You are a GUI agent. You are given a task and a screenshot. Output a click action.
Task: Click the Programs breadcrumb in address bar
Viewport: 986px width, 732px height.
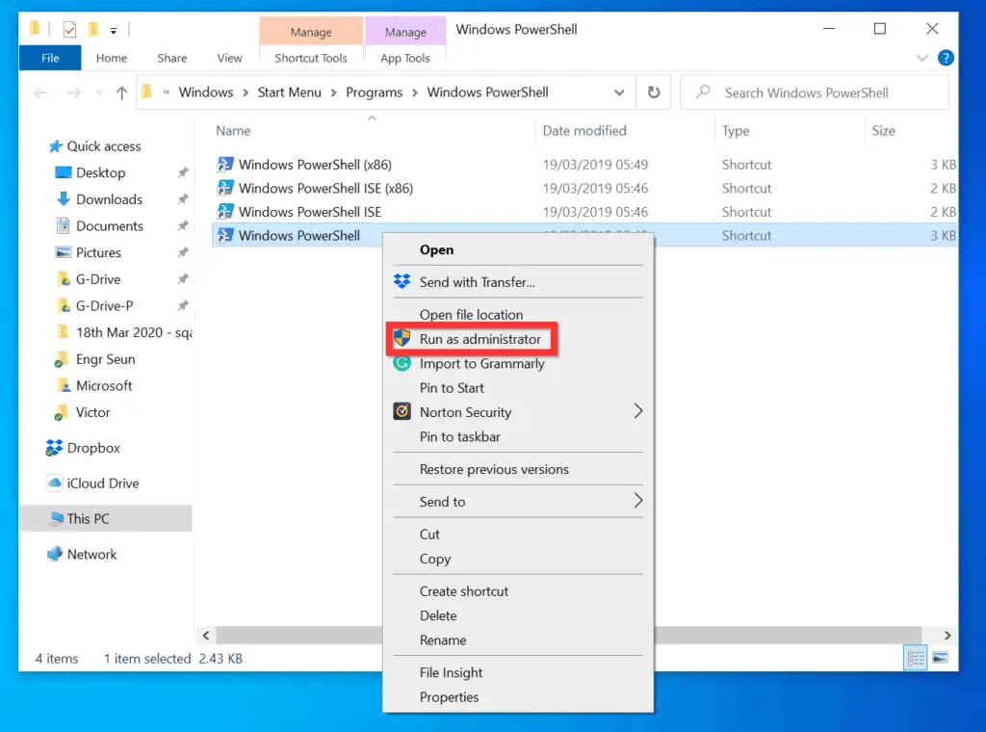tap(374, 92)
